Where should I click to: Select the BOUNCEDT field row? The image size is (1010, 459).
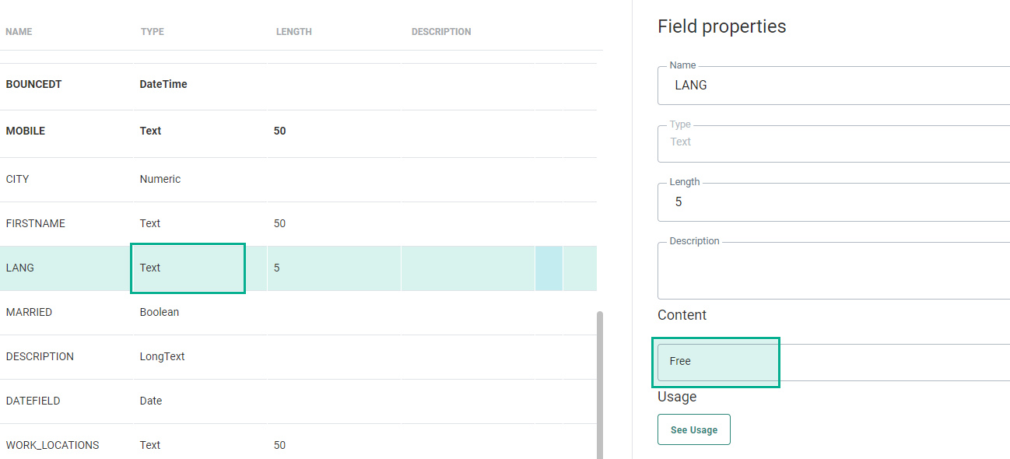[34, 84]
